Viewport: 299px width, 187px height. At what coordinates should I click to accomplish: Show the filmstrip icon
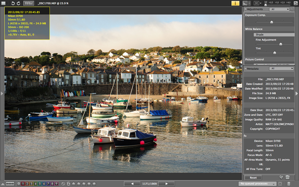pyautogui.click(x=10, y=184)
